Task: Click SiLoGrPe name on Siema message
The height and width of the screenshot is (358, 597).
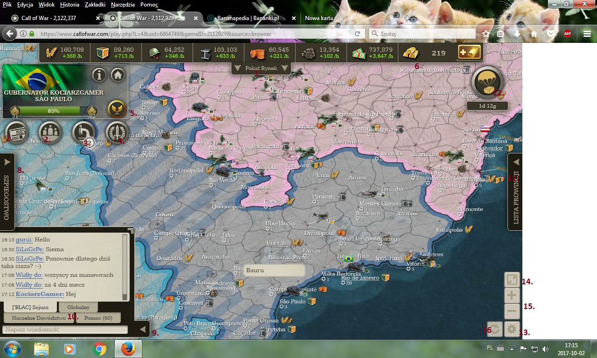Action: (x=30, y=249)
